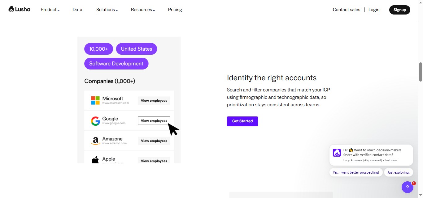The height and width of the screenshot is (198, 423).
Task: Expand the Resources navigation dropdown
Action: 142,10
